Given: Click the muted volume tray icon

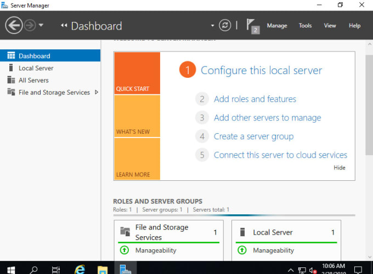Looking at the screenshot, I should 313,270.
